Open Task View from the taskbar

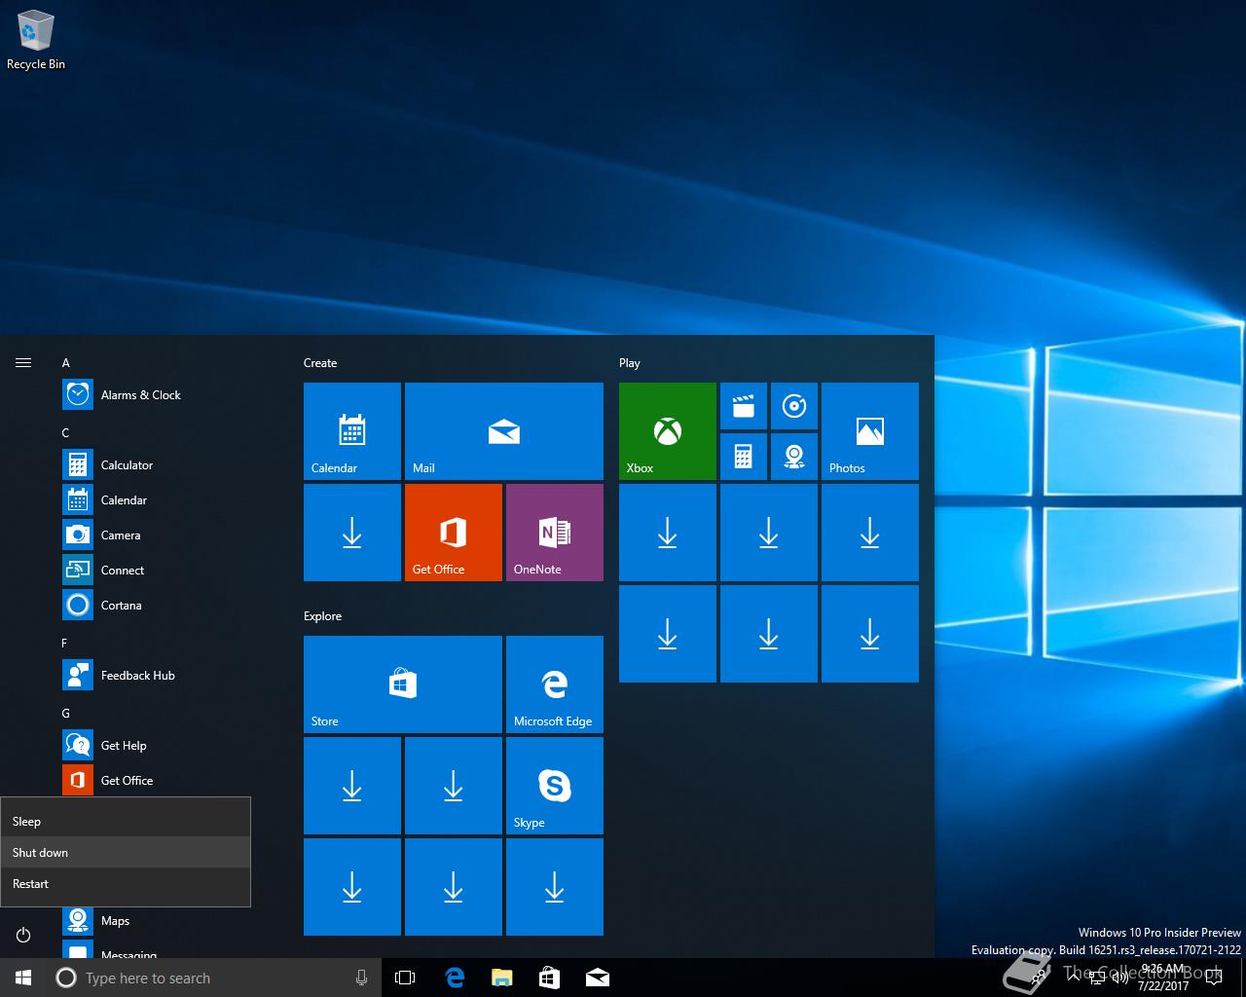tap(405, 978)
